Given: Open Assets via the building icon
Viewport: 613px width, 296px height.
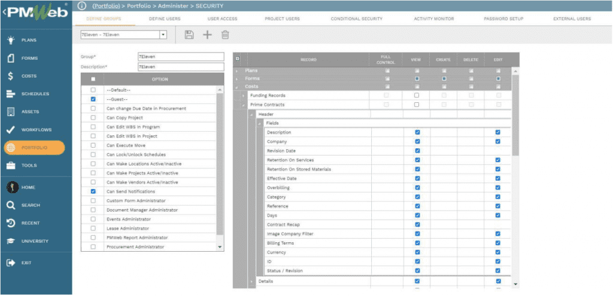Looking at the screenshot, I should click(x=11, y=112).
